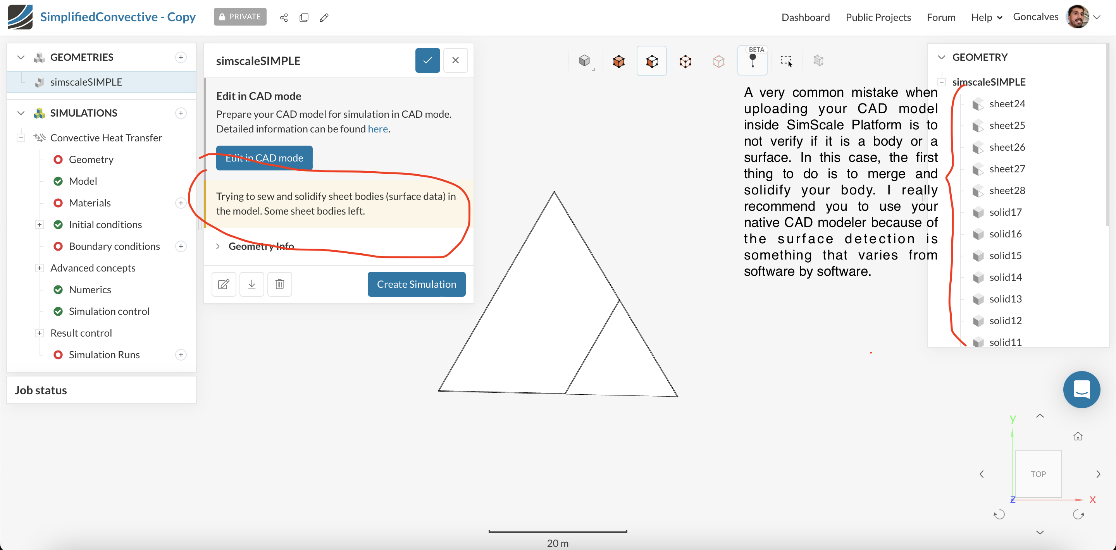Click the Create Simulation button
This screenshot has height=550, width=1116.
(x=416, y=284)
